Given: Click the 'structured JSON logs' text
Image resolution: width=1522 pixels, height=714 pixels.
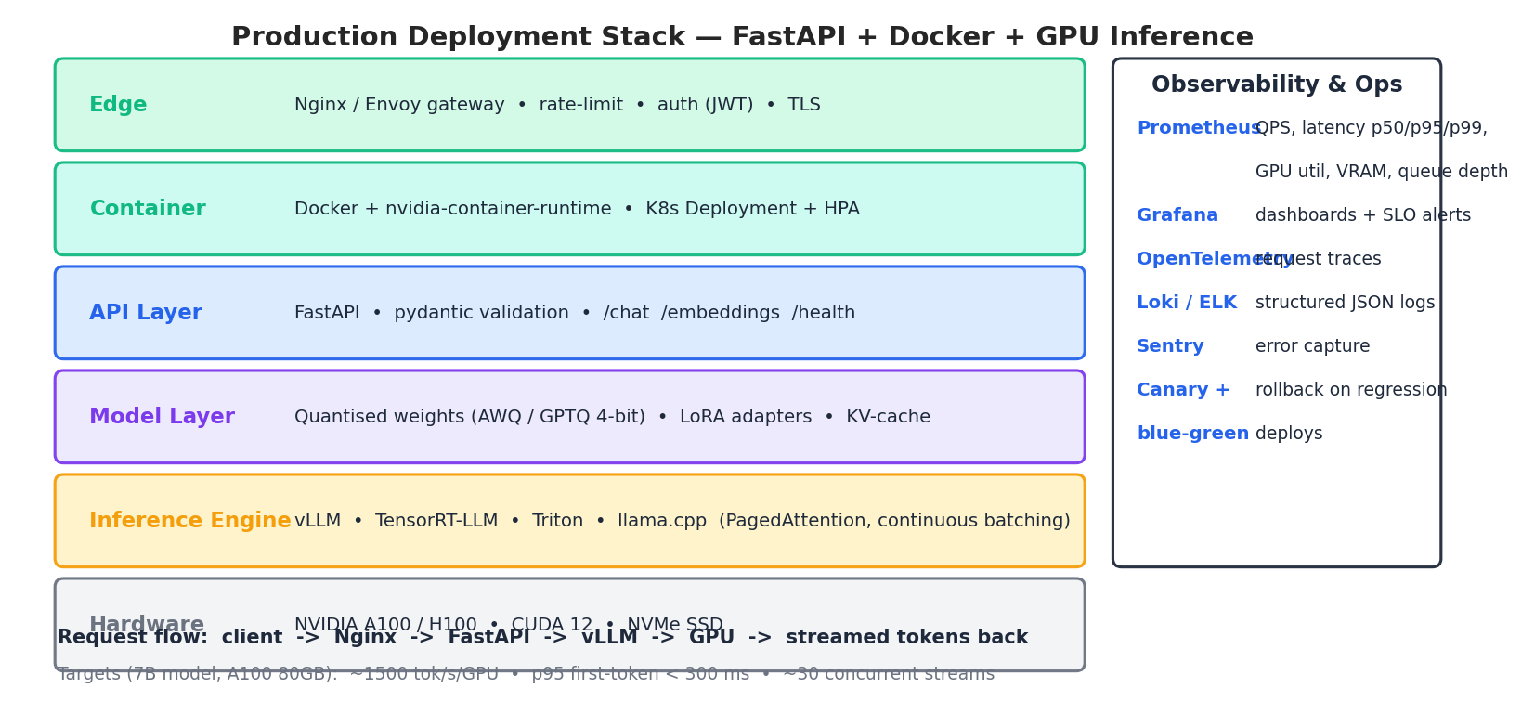Looking at the screenshot, I should coord(1346,303).
